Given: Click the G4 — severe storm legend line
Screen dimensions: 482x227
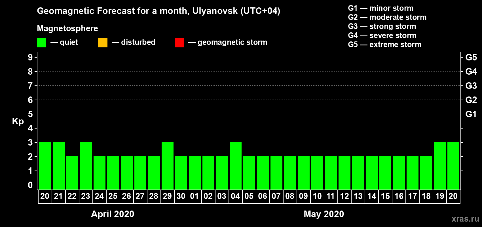Looking at the screenshot, I should [382, 35].
